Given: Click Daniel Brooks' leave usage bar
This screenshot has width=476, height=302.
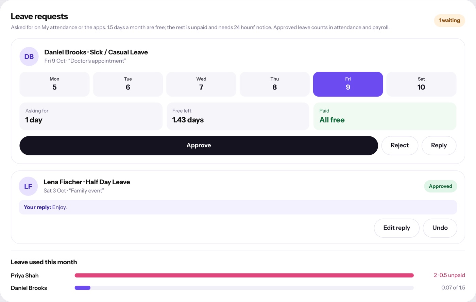Looking at the screenshot, I should (244, 288).
